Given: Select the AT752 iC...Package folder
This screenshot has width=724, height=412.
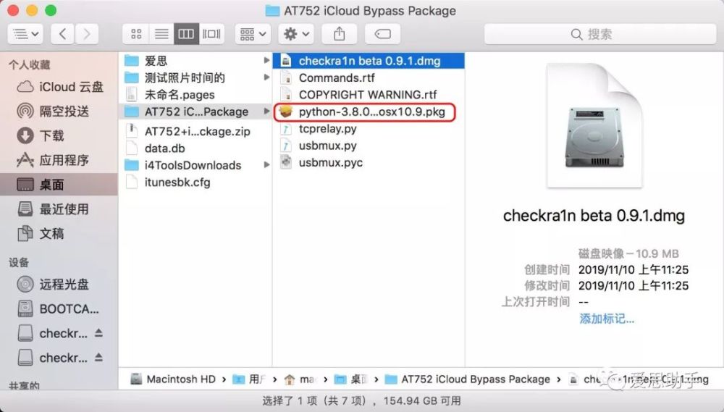Looking at the screenshot, I should pos(195,112).
